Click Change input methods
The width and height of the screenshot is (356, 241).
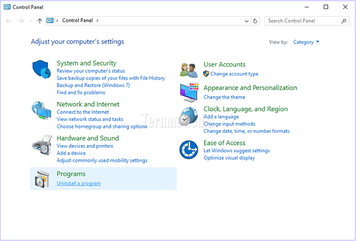(x=230, y=124)
